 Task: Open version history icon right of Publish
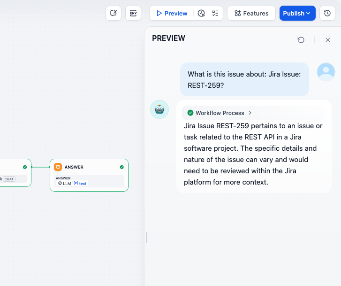(x=327, y=13)
